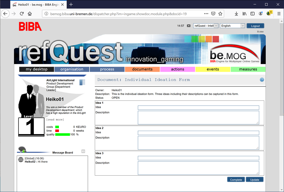
Task: Click the browser forward arrow
Action: point(14,14)
